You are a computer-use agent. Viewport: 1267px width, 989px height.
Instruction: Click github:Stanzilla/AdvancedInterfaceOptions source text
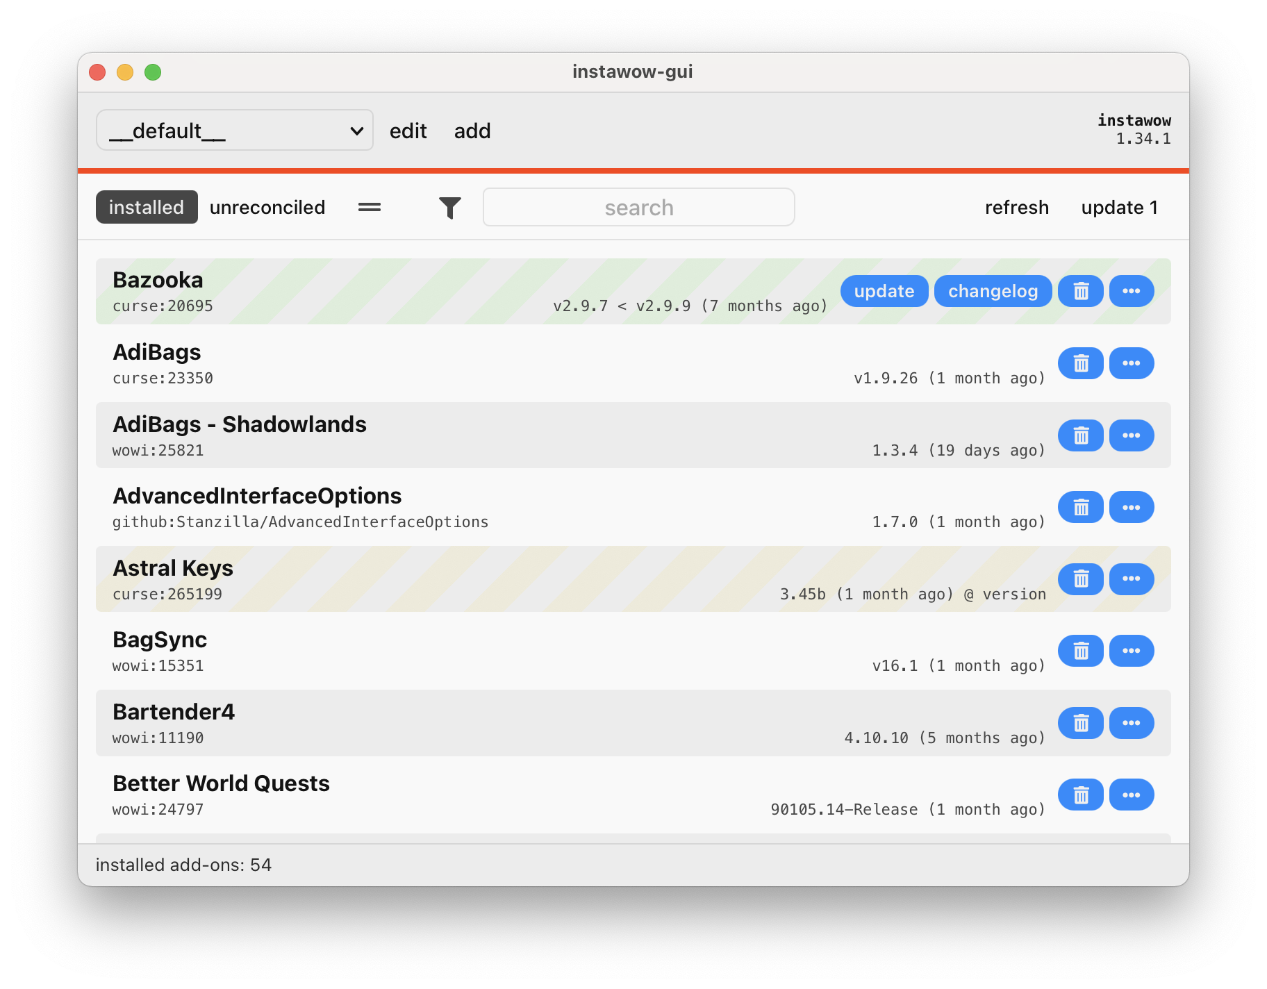click(x=300, y=522)
